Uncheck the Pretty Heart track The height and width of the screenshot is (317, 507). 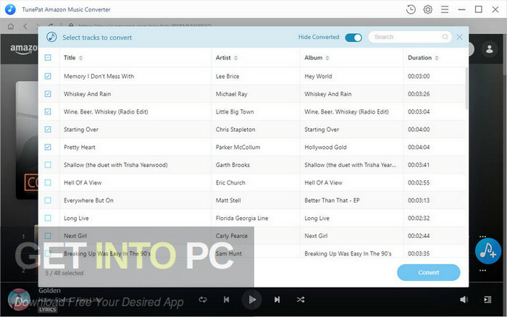coord(48,148)
